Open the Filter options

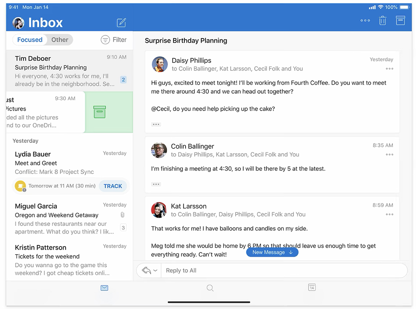click(x=114, y=40)
